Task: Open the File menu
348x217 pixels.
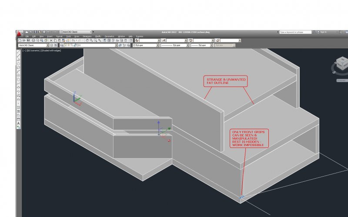Action: point(27,37)
